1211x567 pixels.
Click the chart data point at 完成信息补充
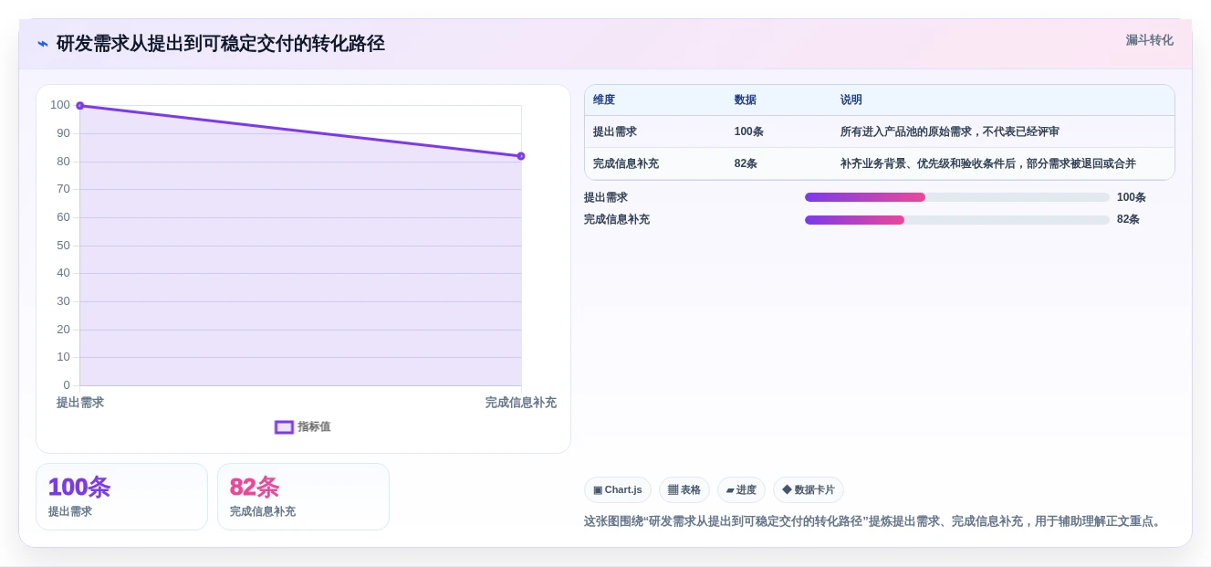click(521, 156)
